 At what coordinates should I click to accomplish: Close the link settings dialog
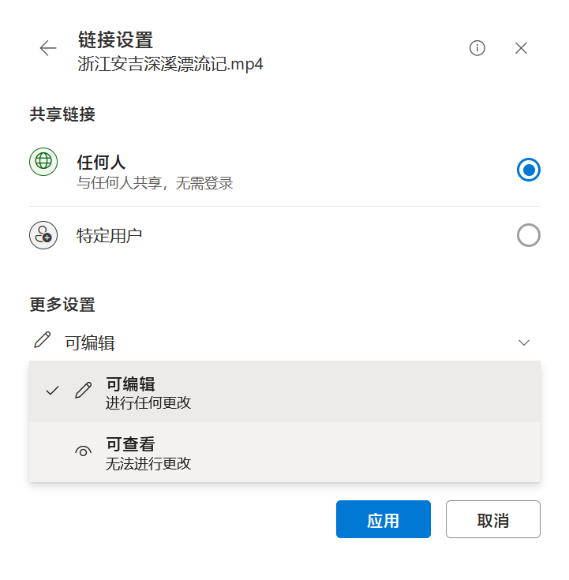pyautogui.click(x=521, y=48)
